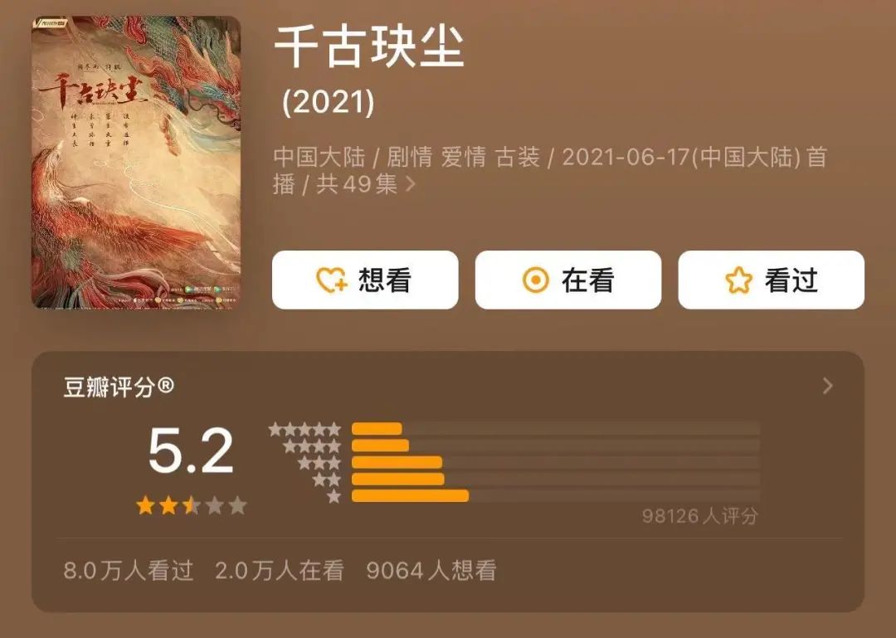896x638 pixels.
Task: Mark the show as 想看
Action: pos(365,280)
